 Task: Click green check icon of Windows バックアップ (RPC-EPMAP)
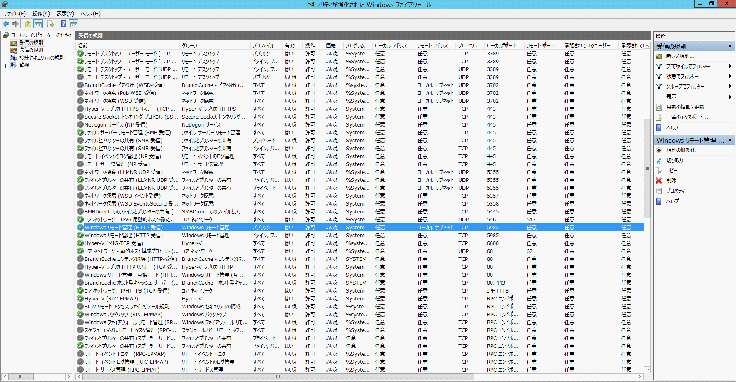(x=80, y=315)
